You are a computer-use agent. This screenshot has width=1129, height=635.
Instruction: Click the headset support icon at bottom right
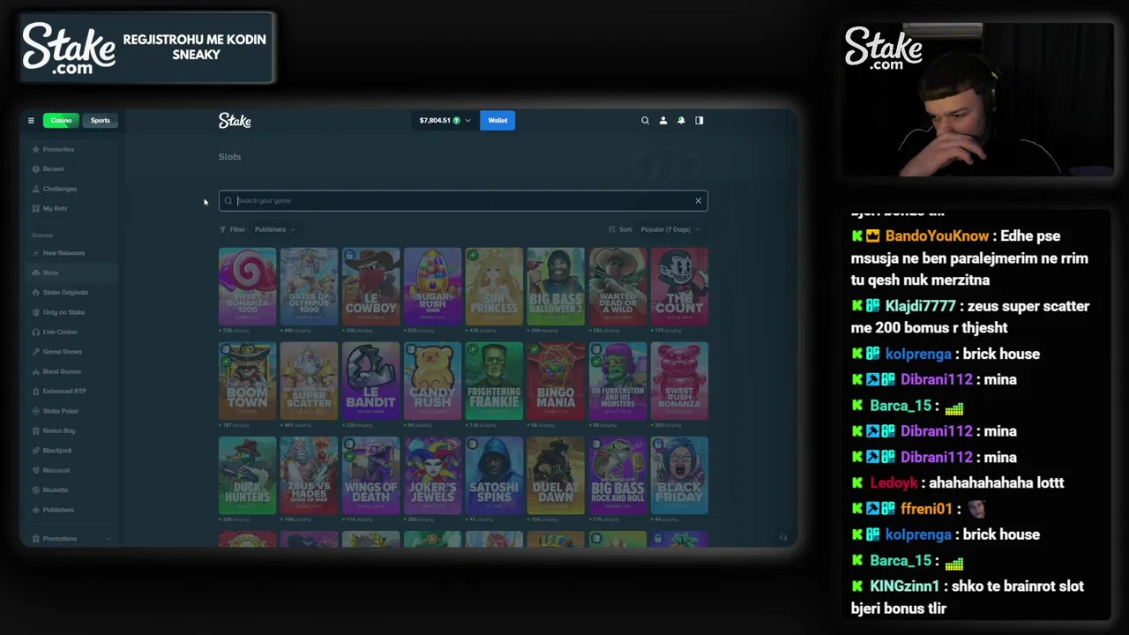click(x=782, y=537)
